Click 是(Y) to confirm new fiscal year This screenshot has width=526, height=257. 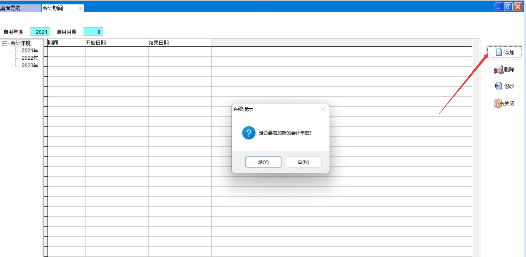263,162
